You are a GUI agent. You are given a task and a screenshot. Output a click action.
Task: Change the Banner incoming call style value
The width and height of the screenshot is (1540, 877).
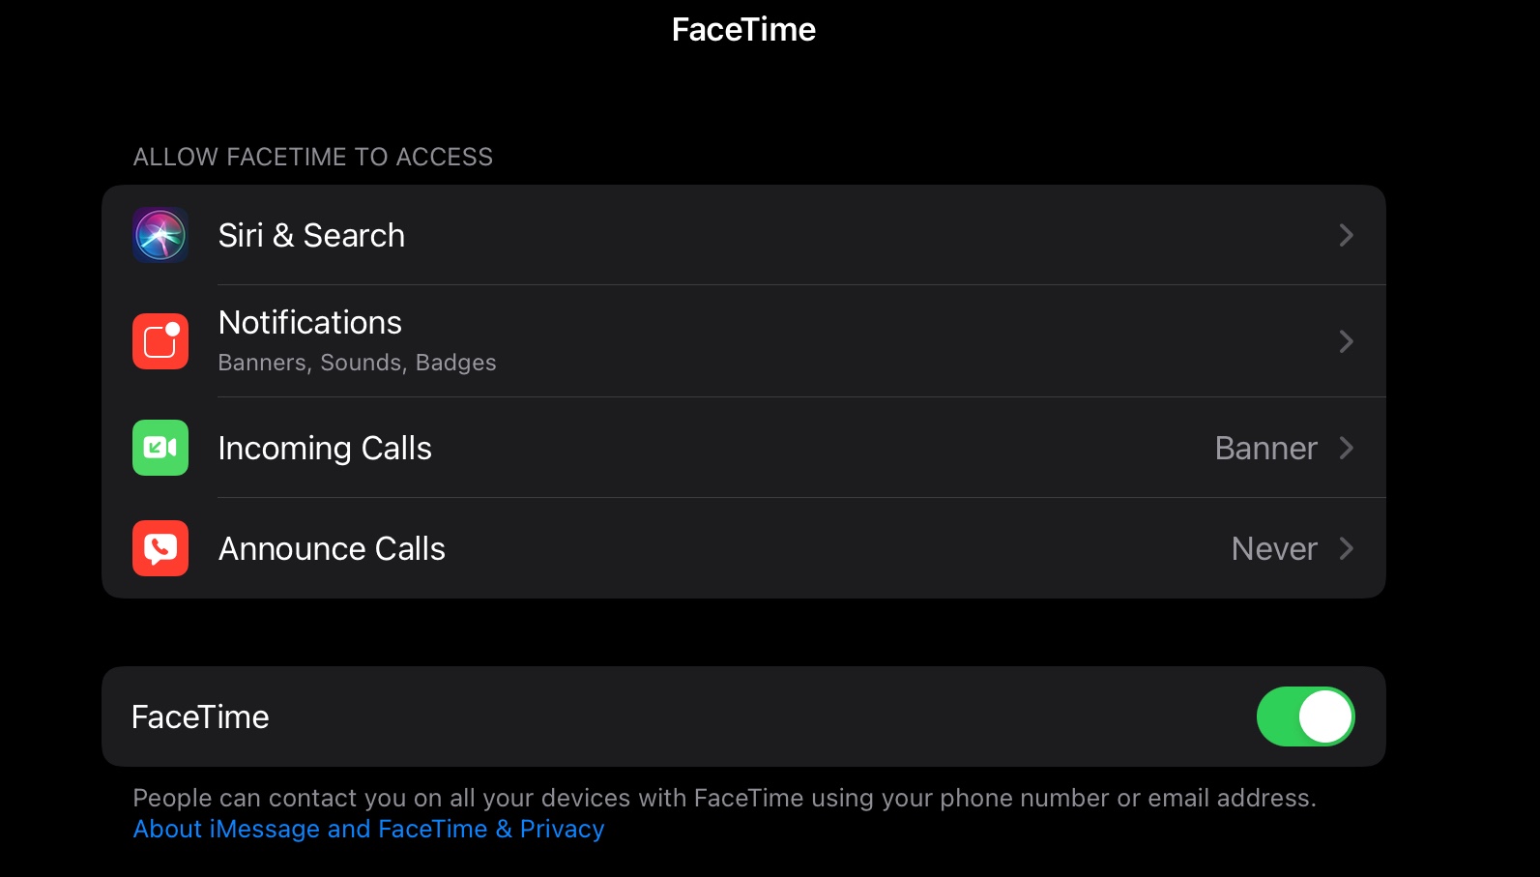pyautogui.click(x=1265, y=449)
